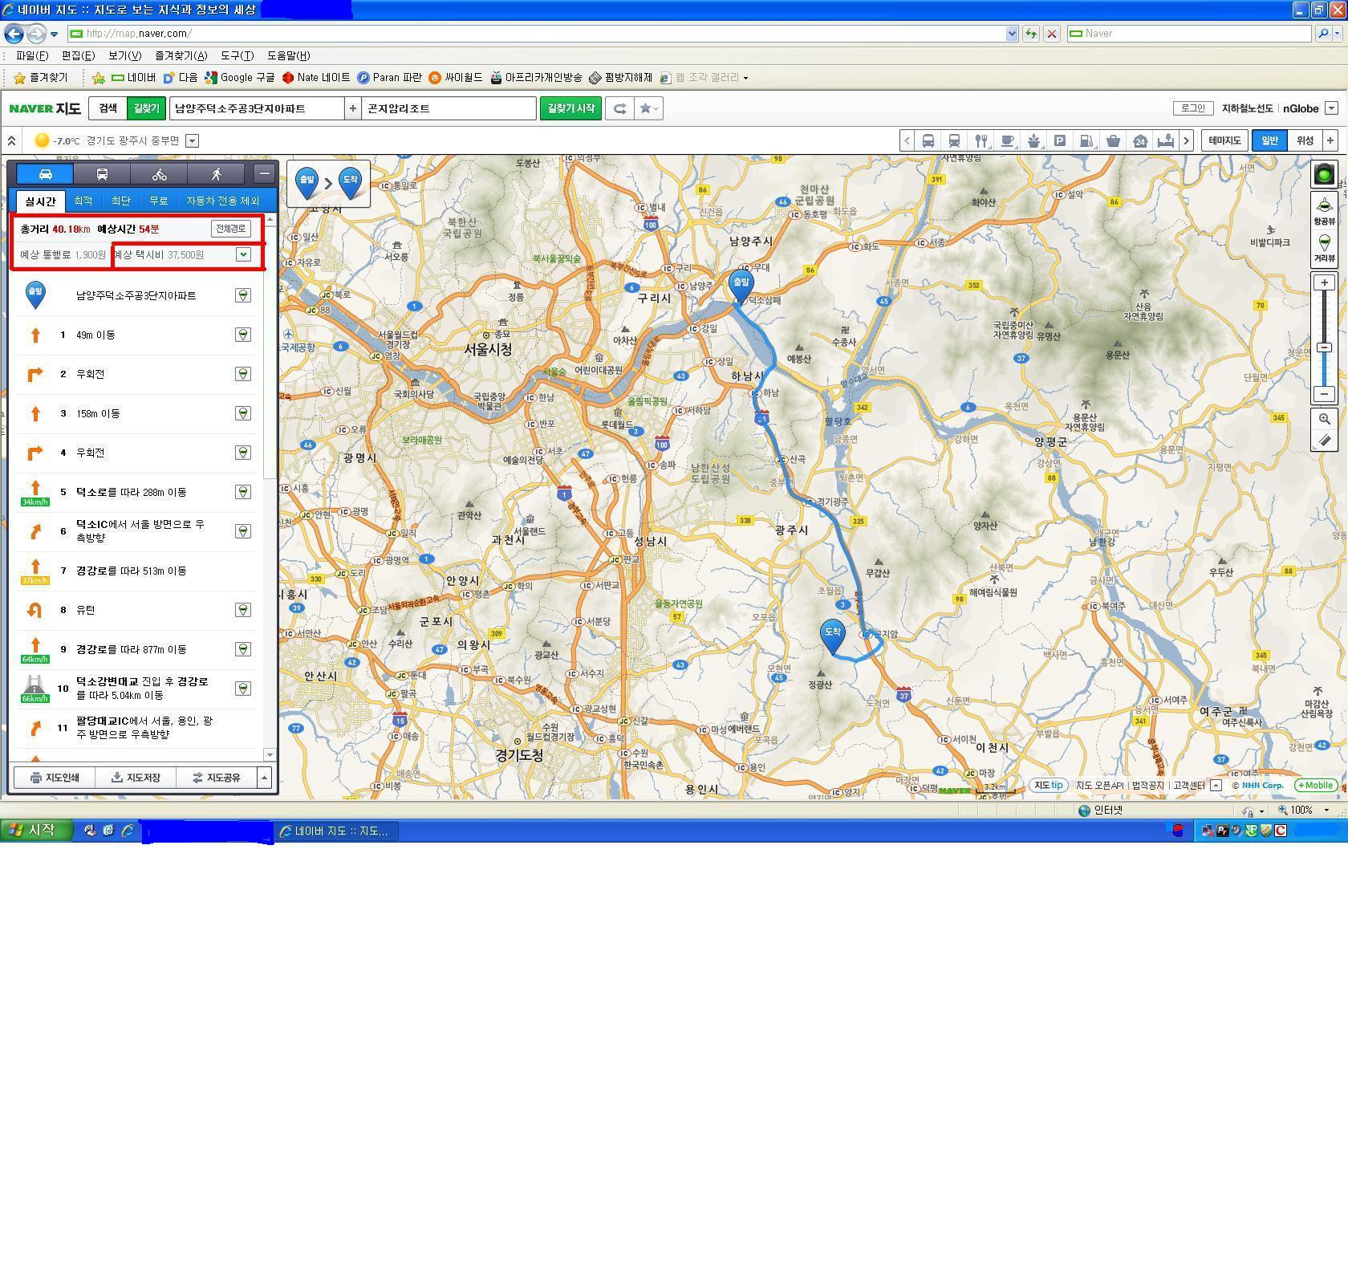Show step 10 덕소강변대교 on map

[x=242, y=689]
